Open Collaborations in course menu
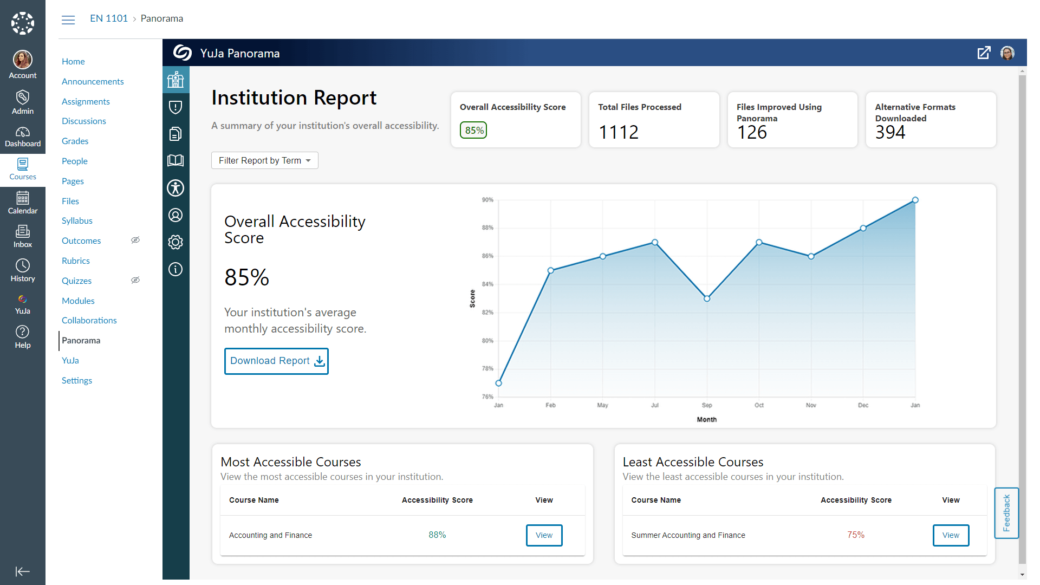The height and width of the screenshot is (585, 1040). click(89, 320)
